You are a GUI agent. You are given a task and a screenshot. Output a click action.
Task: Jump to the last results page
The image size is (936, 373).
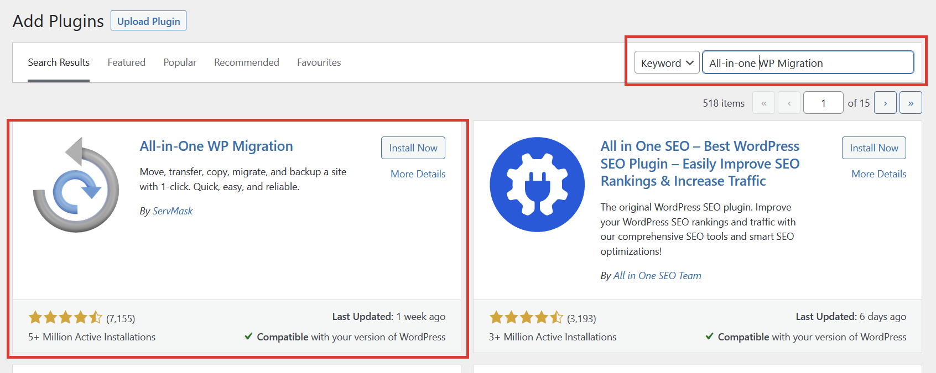pyautogui.click(x=911, y=103)
